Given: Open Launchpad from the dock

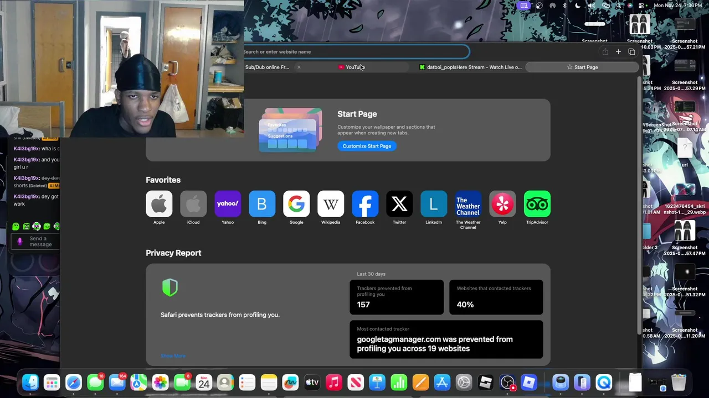Looking at the screenshot, I should pos(52,382).
